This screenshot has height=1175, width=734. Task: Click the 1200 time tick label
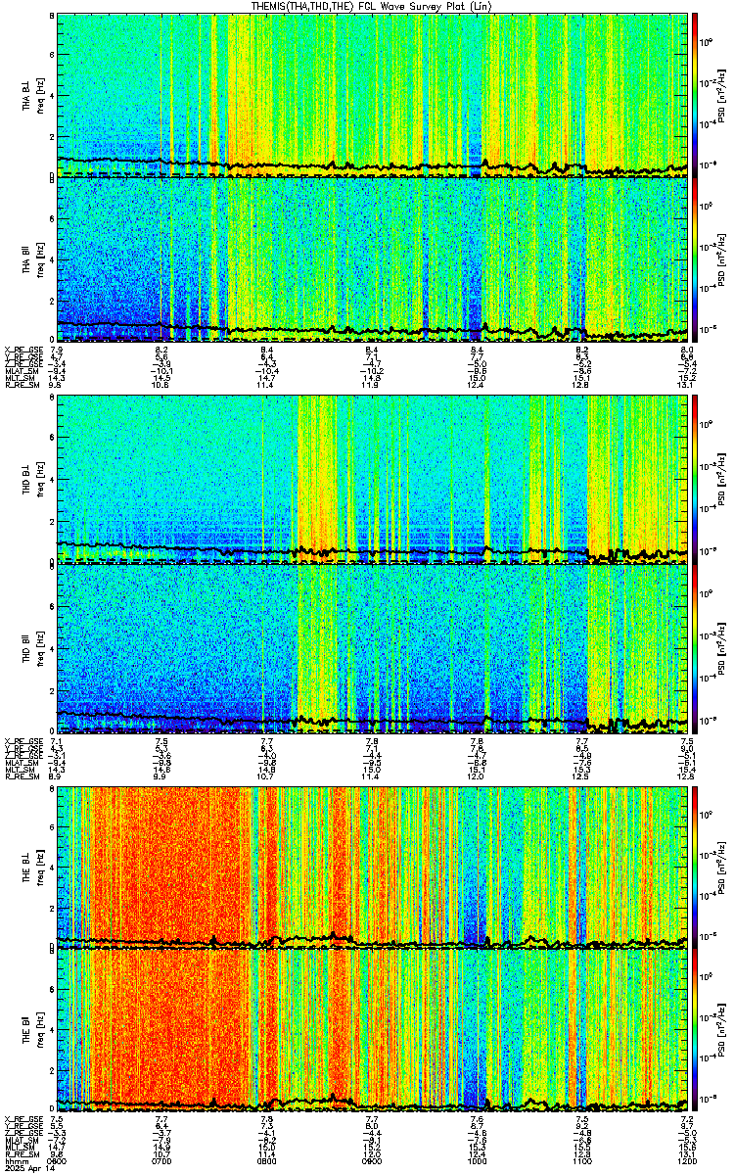pyautogui.click(x=687, y=1161)
